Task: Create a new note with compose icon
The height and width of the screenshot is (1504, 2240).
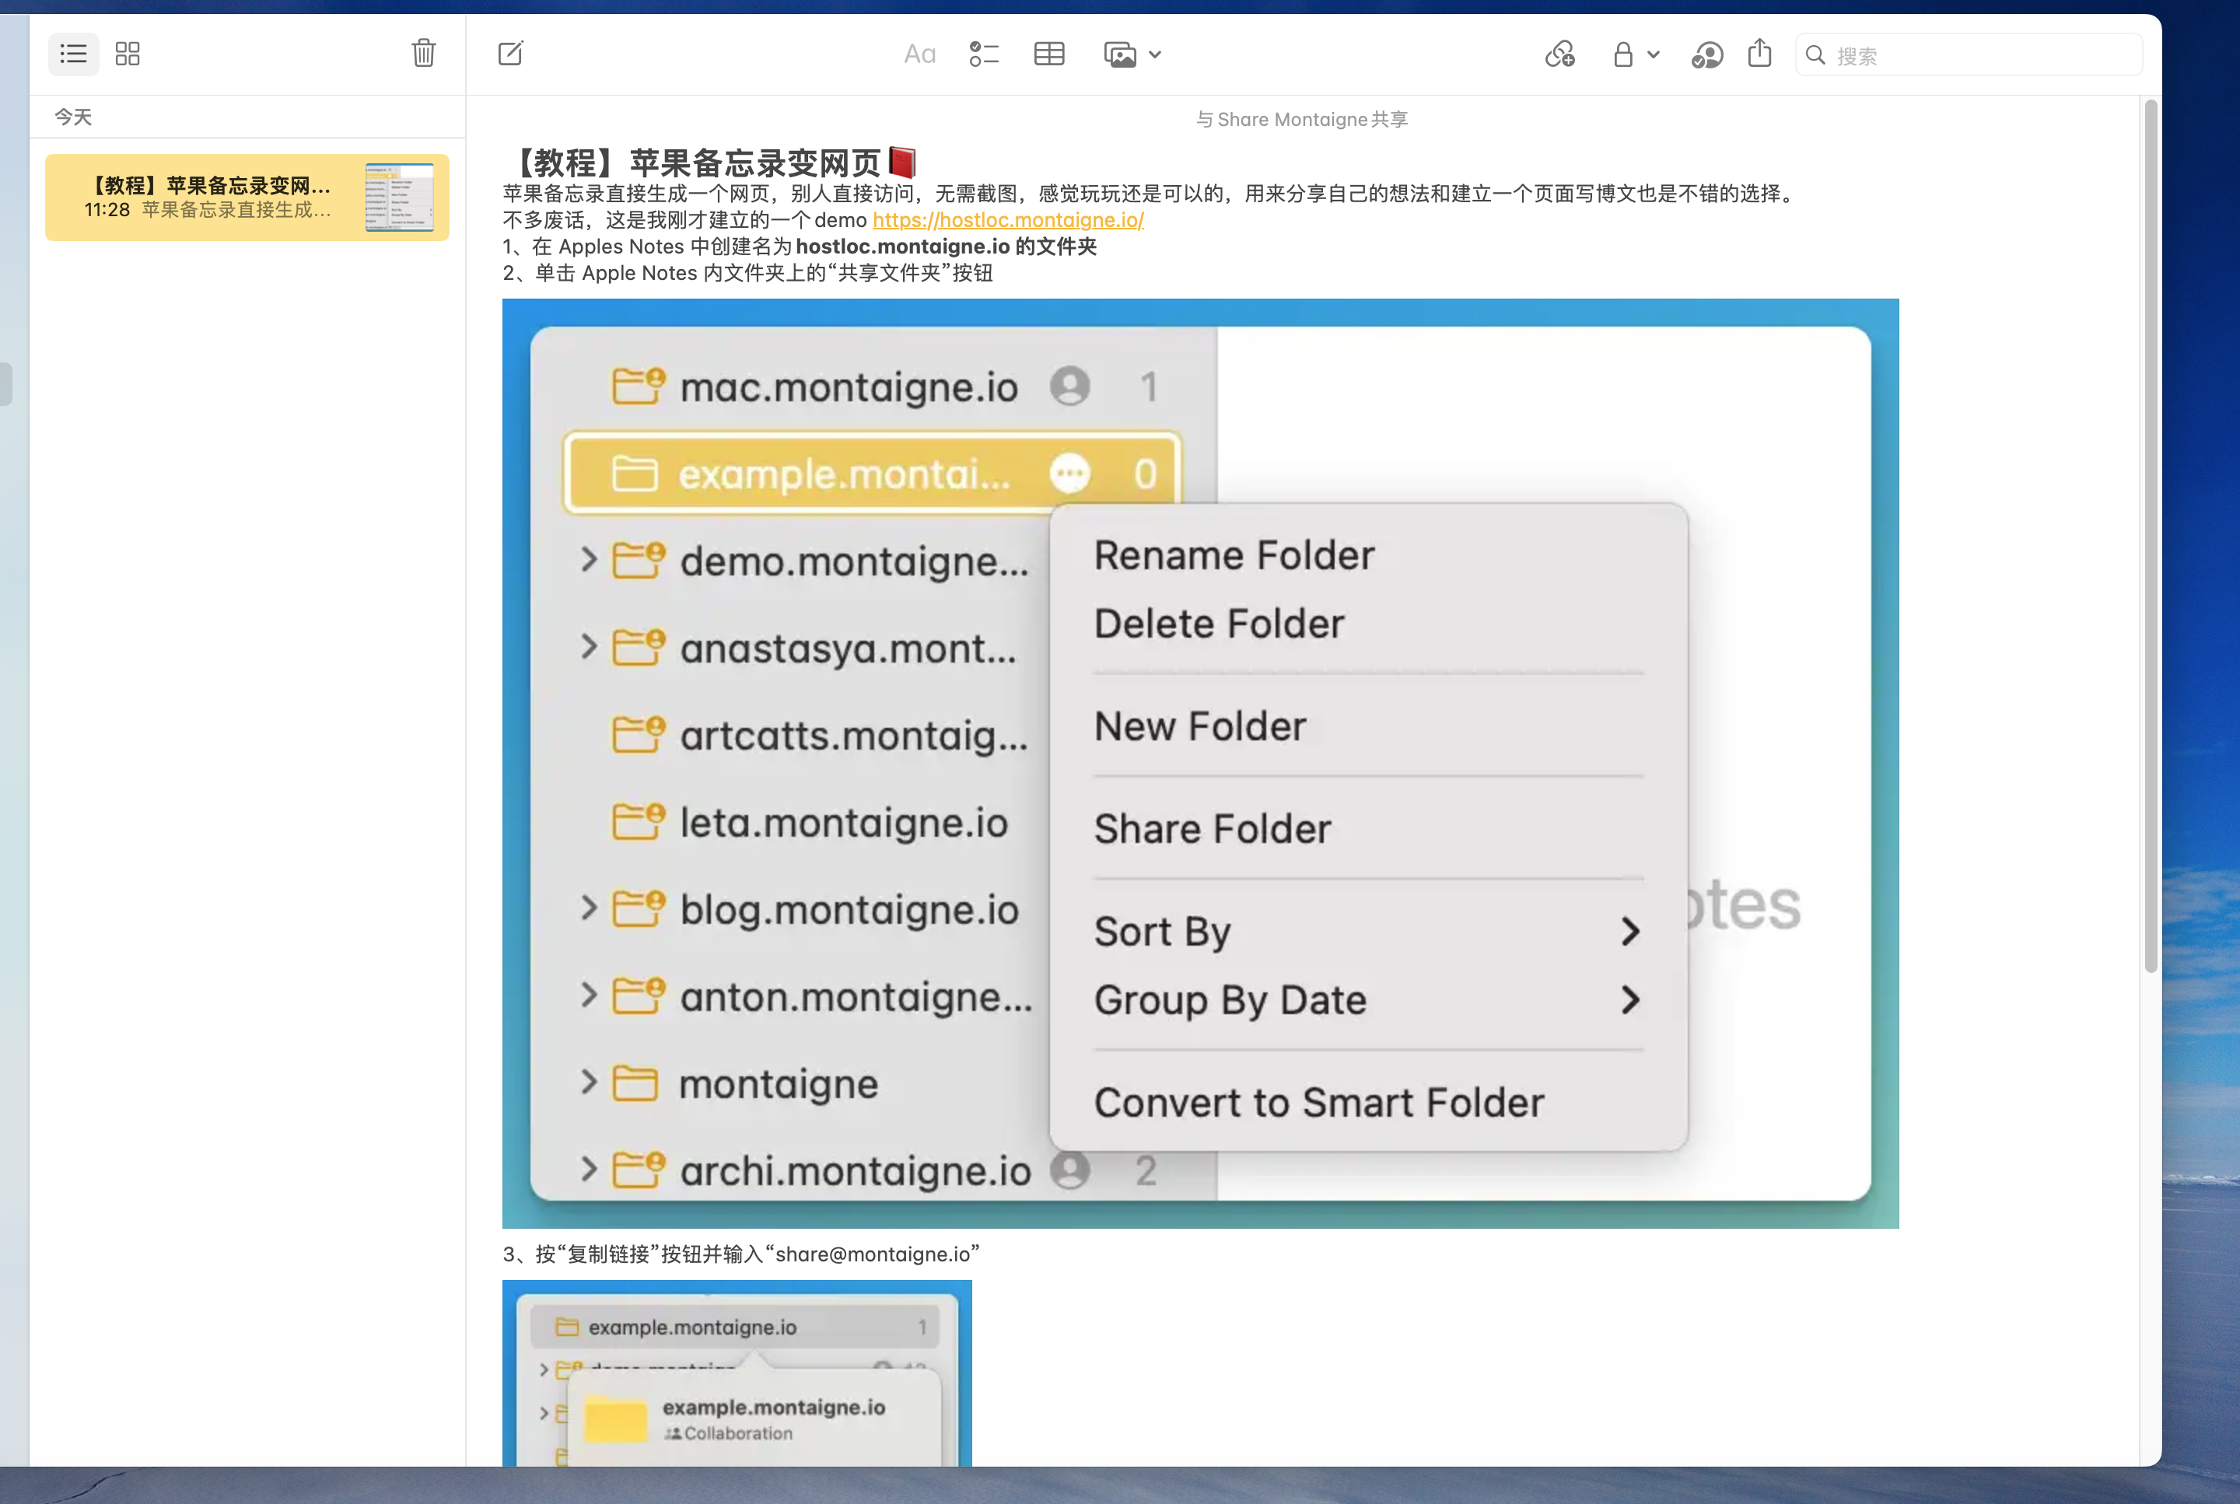Action: tap(511, 53)
